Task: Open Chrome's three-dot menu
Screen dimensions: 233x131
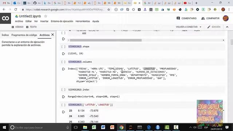Action: (x=229, y=9)
